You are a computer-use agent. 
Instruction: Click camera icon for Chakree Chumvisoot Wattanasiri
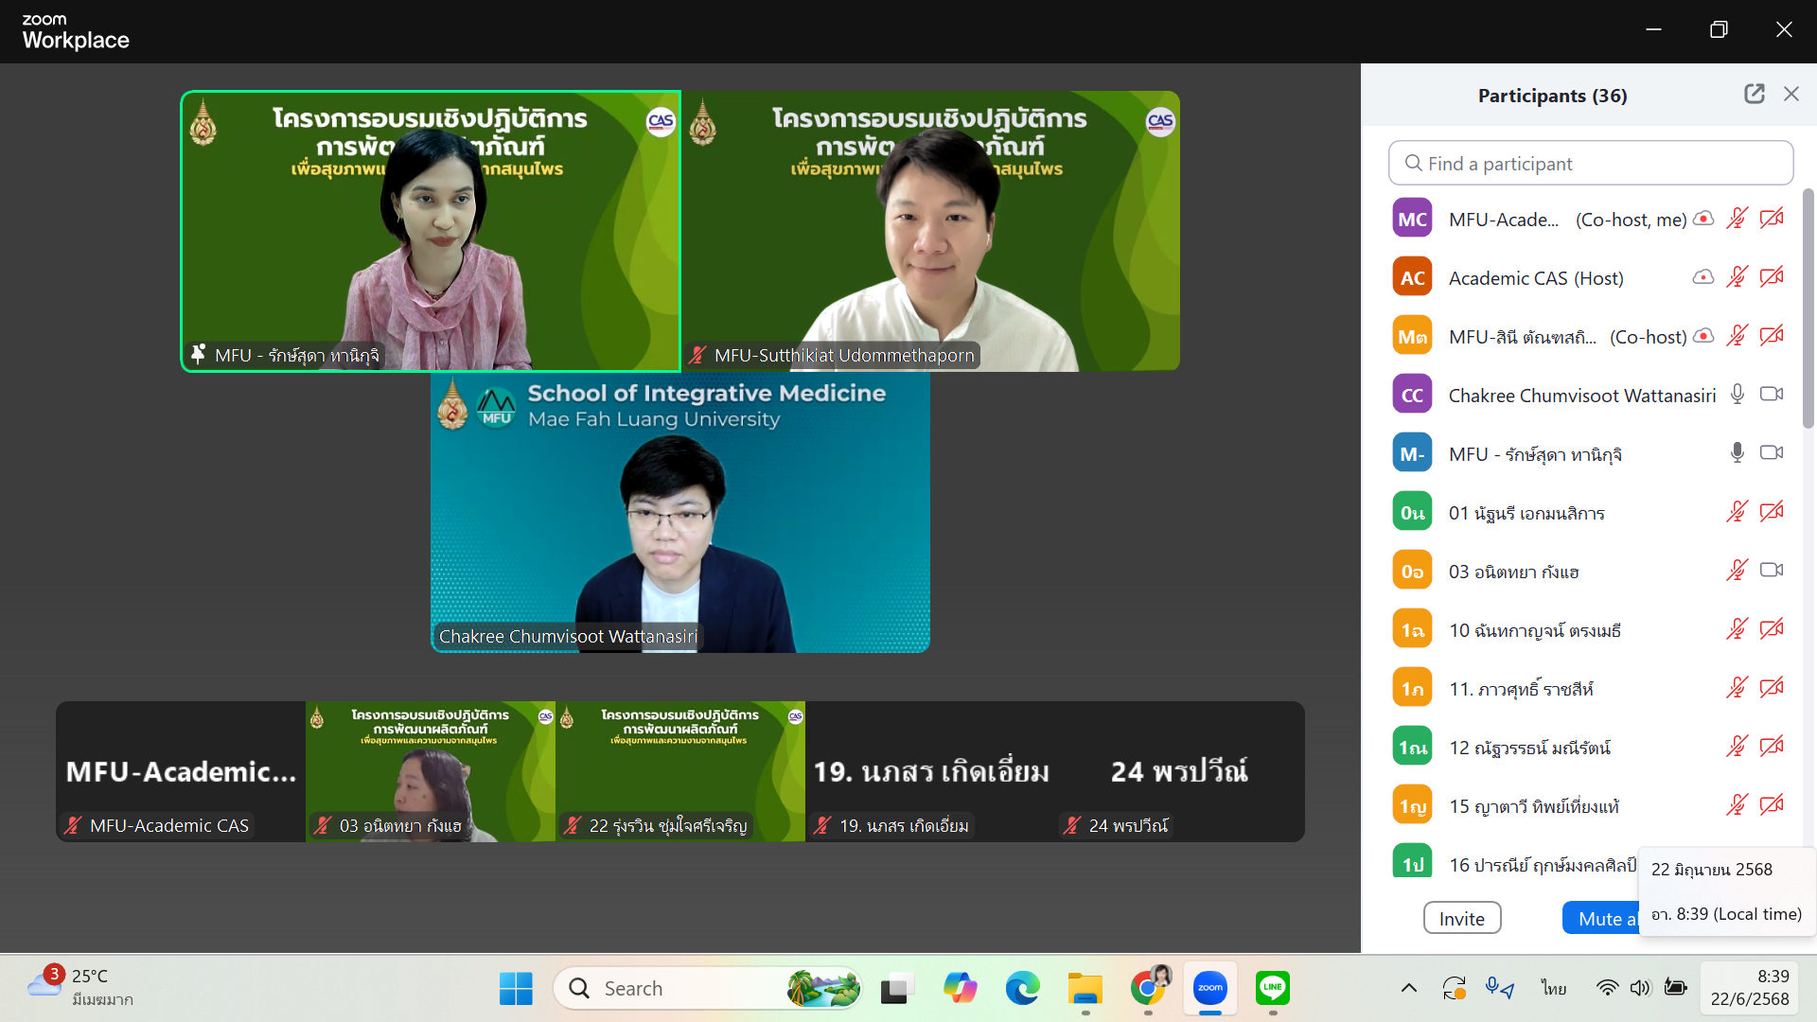1772,395
